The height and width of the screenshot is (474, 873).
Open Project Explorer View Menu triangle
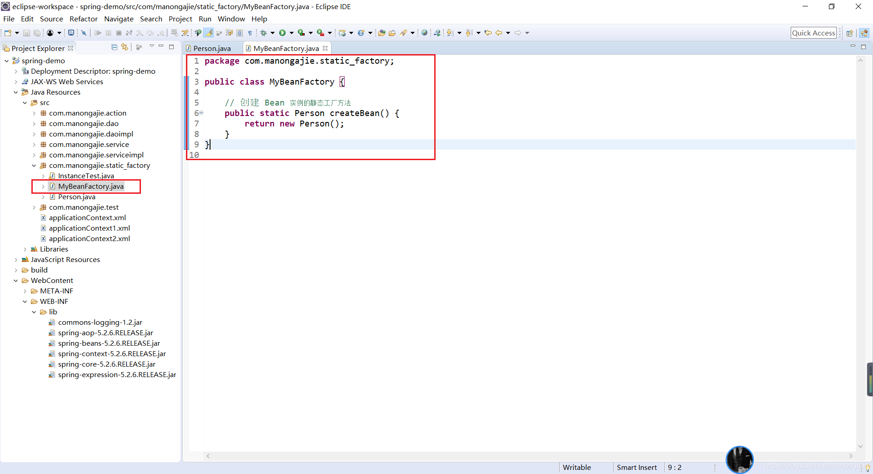[x=151, y=47]
